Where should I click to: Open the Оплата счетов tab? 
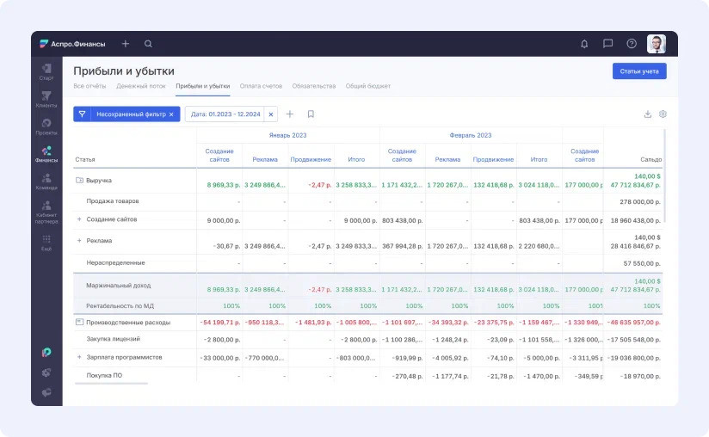[262, 86]
